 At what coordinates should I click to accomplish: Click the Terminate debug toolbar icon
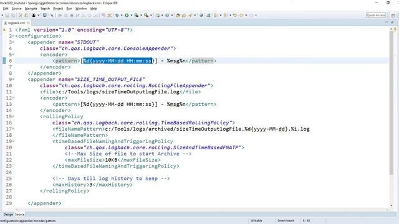(x=72, y=15)
